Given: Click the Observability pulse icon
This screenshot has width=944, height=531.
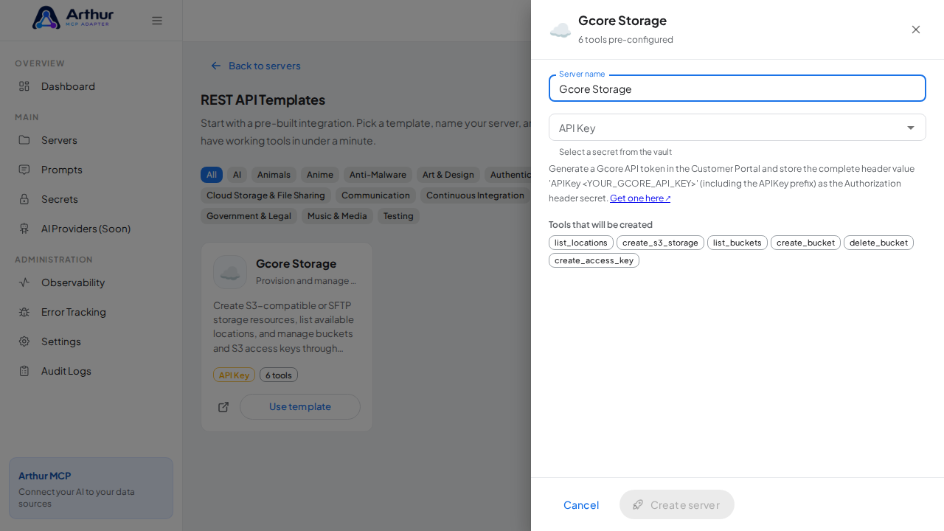Looking at the screenshot, I should coord(24,282).
